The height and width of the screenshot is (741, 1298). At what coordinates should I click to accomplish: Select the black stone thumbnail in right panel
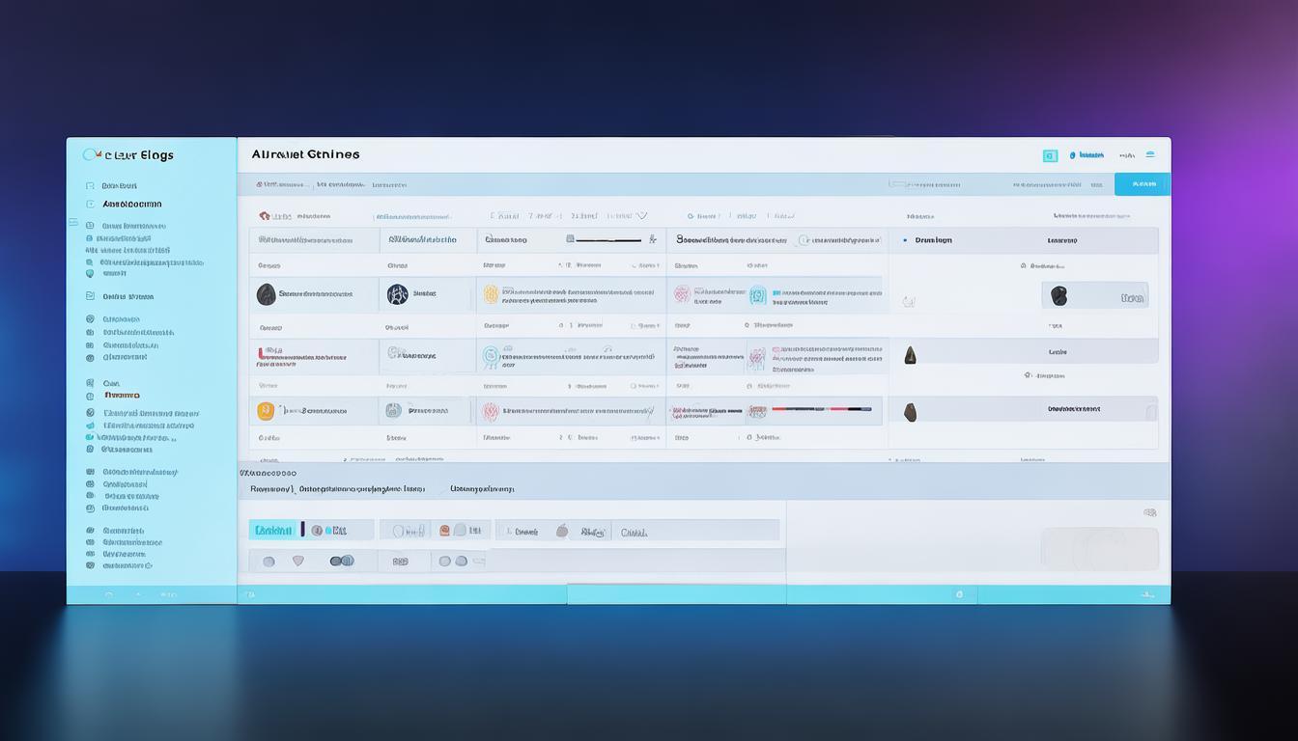1058,295
